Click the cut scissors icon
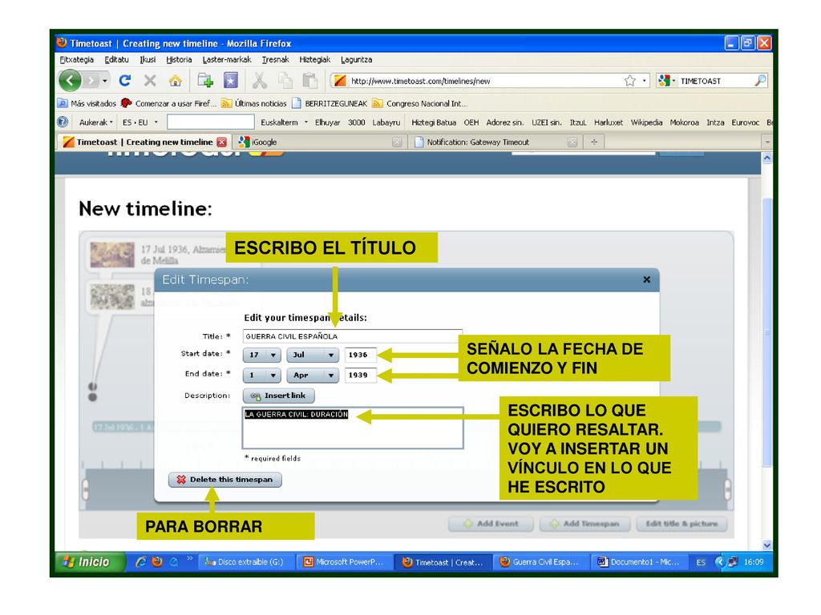 pyautogui.click(x=260, y=81)
